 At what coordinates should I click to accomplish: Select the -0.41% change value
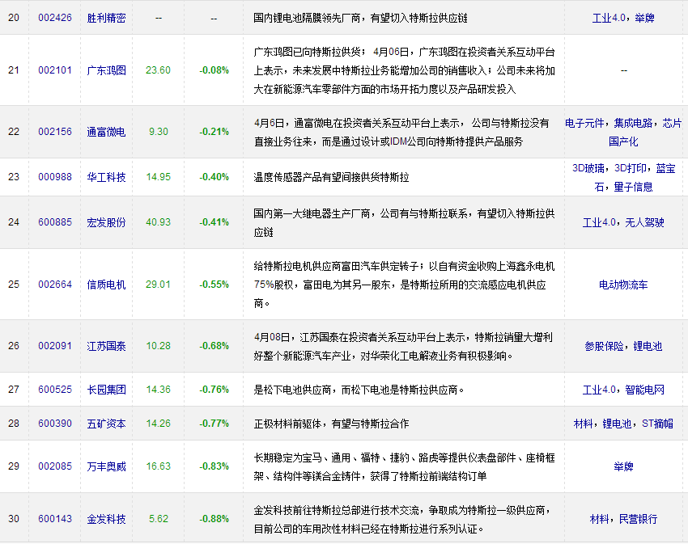tap(214, 222)
